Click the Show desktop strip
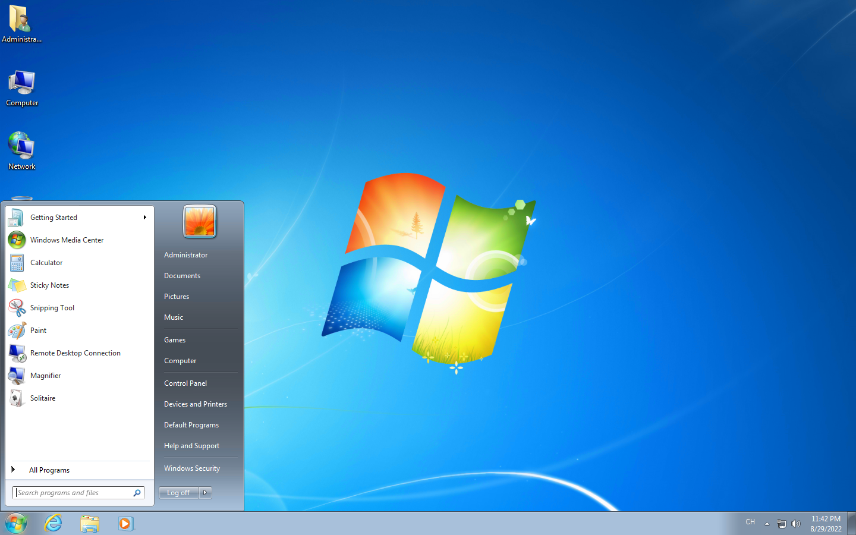The image size is (856, 535). click(x=851, y=524)
